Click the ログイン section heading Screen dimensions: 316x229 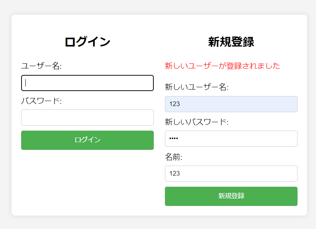tap(87, 41)
